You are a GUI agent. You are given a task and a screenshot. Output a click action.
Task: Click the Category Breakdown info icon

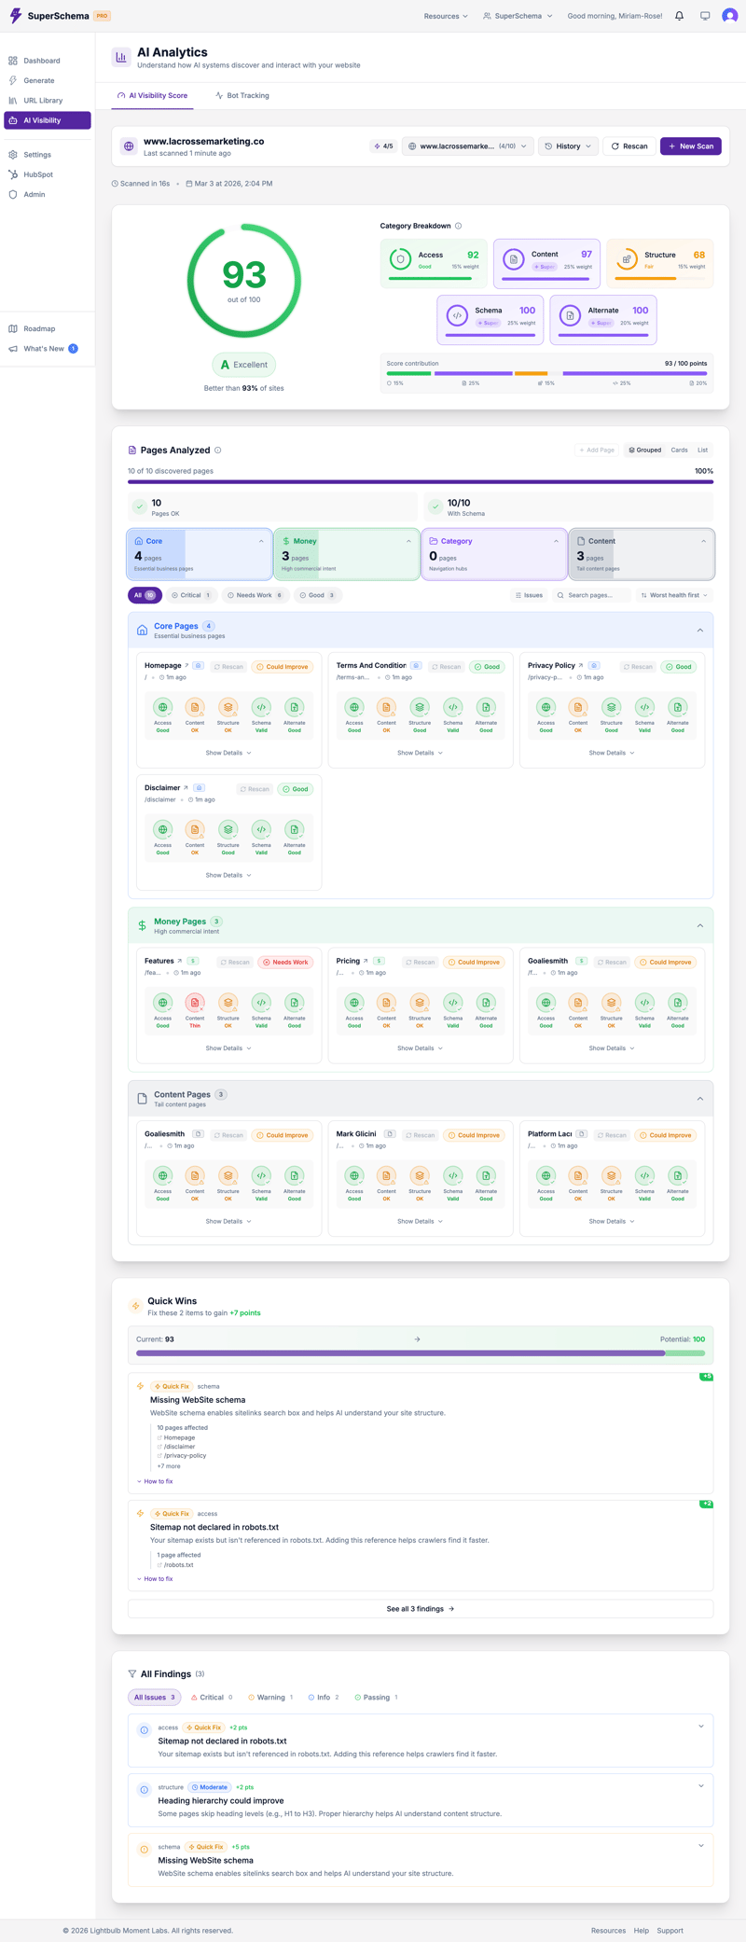pyautogui.click(x=458, y=226)
